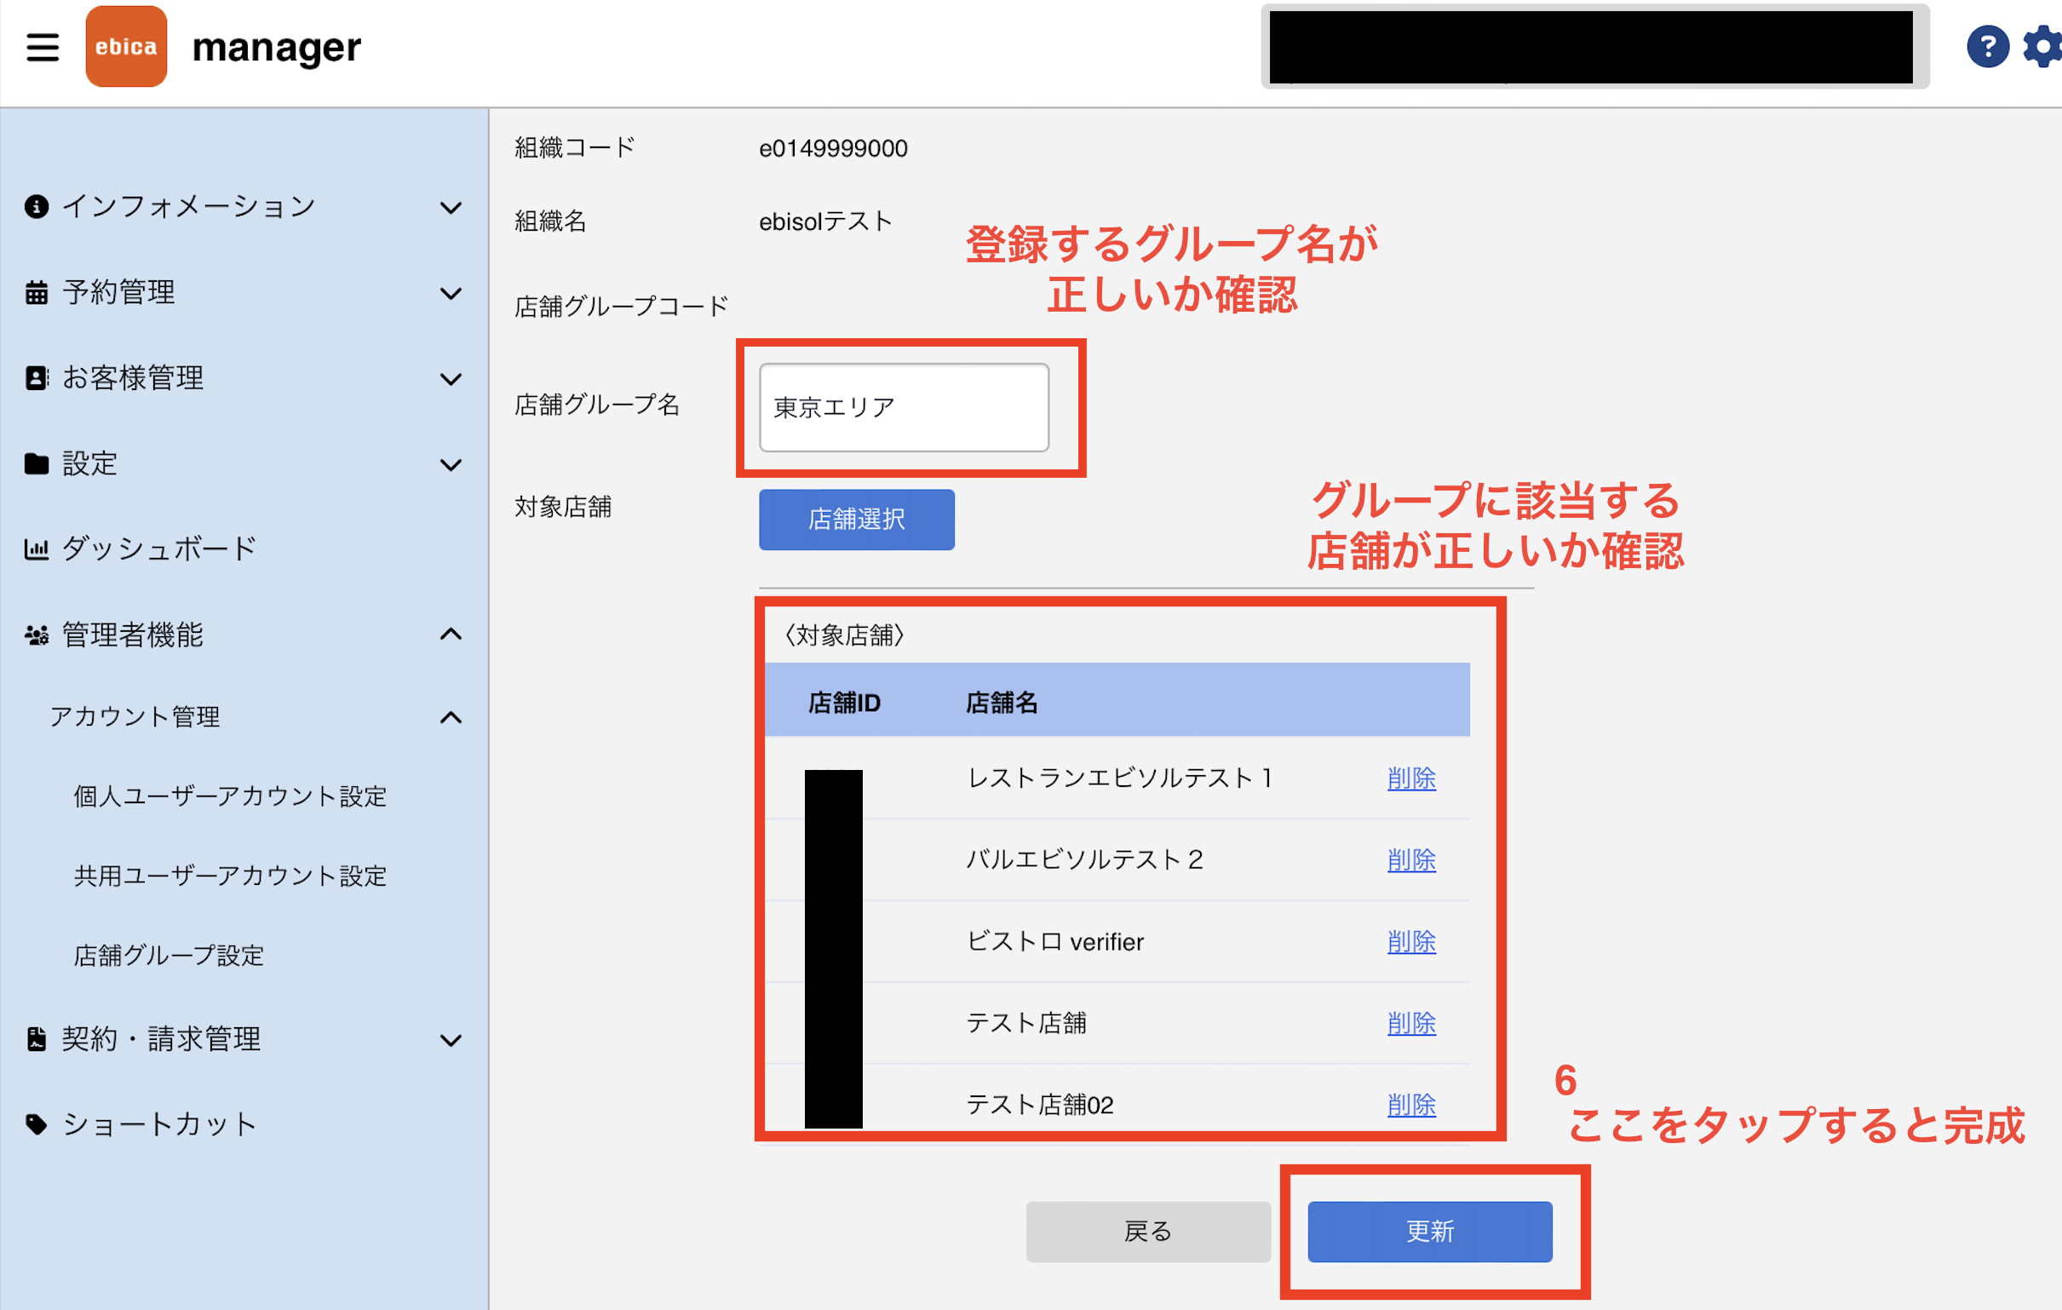Screen dimensions: 2062x1310
Task: Click the 戻る button
Action: (x=1147, y=1232)
